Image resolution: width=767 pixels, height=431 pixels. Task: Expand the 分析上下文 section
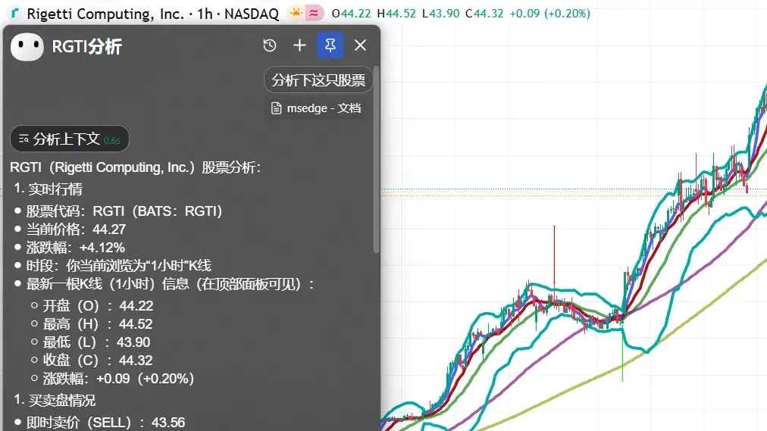click(69, 139)
